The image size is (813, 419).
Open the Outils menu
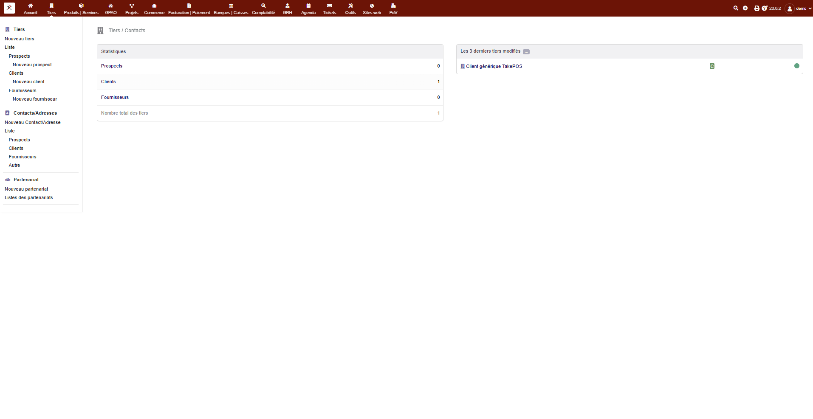pos(350,8)
